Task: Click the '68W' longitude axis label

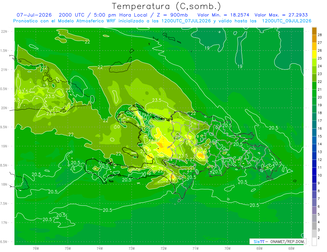Action: click(291, 248)
